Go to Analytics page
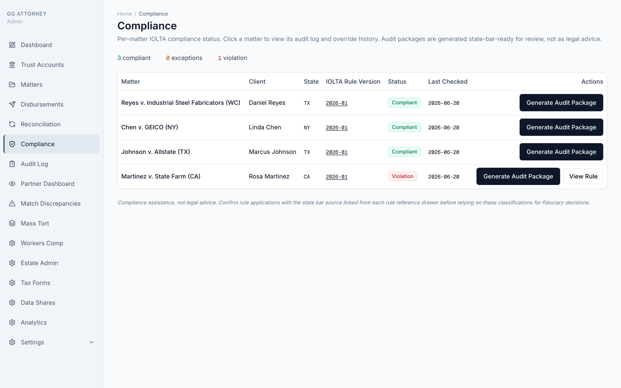 click(x=52, y=322)
